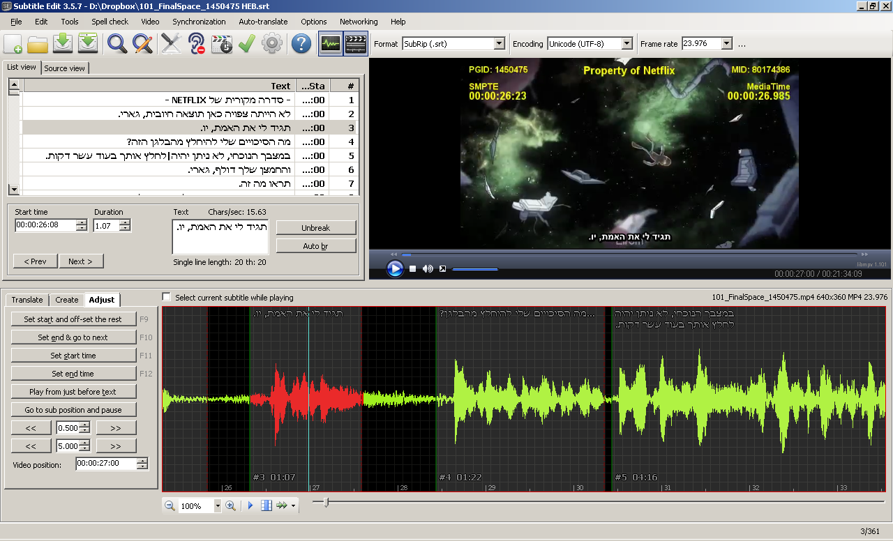
Task: Zoom out the waveform with the minus magnifier
Action: [168, 505]
